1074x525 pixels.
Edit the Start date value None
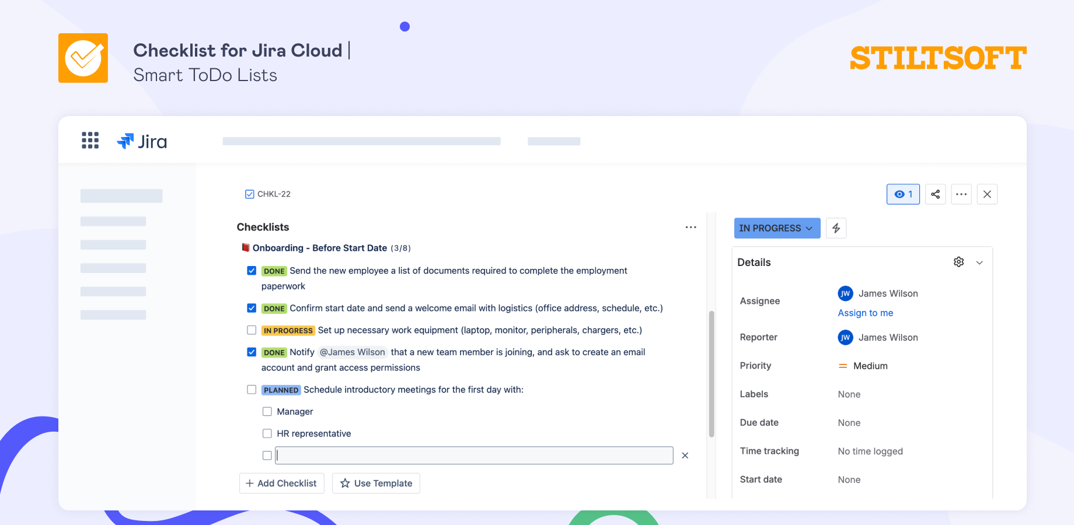tap(849, 480)
